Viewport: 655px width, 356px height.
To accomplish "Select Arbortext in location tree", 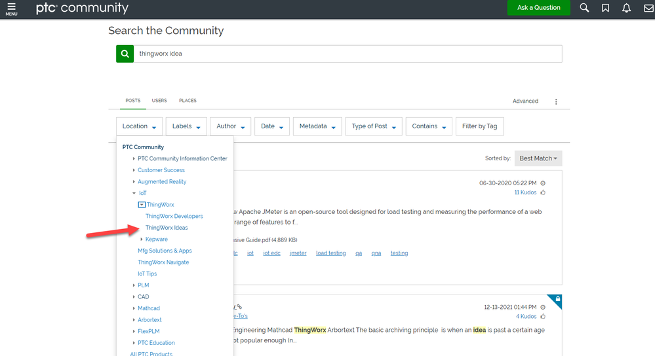I will tap(149, 320).
